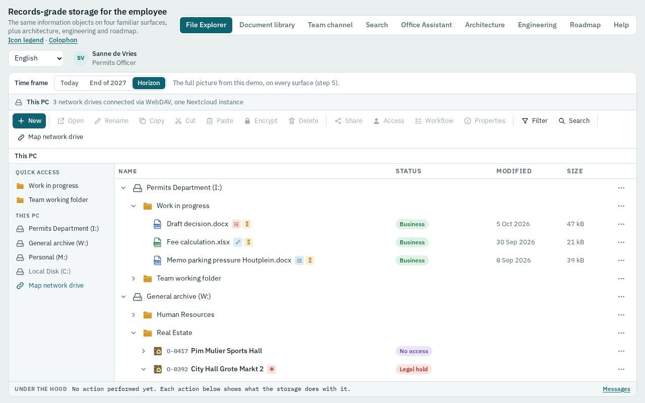Click the hourglass badge on Fee calculation.xlsx

point(248,242)
